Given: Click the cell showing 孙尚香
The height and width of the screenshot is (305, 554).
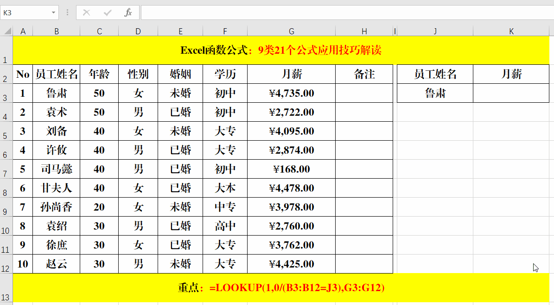Looking at the screenshot, I should point(57,207).
